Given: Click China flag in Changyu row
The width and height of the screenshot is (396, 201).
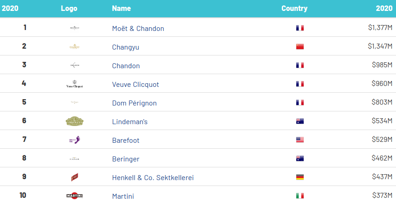Looking at the screenshot, I should coord(300,47).
